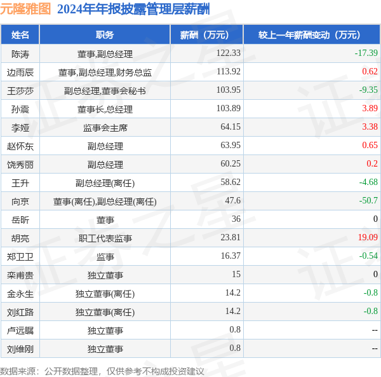Image resolution: width=381 pixels, height=377 pixels.
Task: Click the change value 0.2
Action: (372, 164)
